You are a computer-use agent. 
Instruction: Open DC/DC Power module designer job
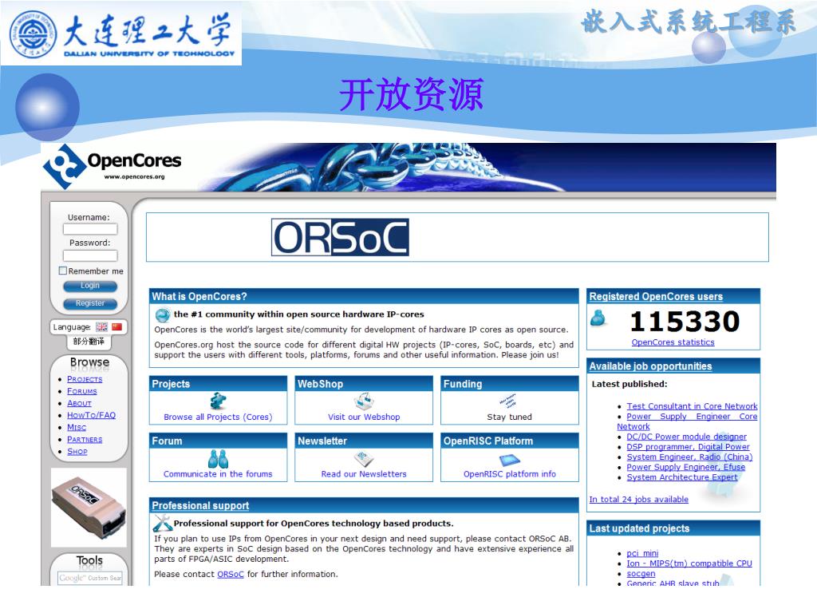click(x=686, y=437)
